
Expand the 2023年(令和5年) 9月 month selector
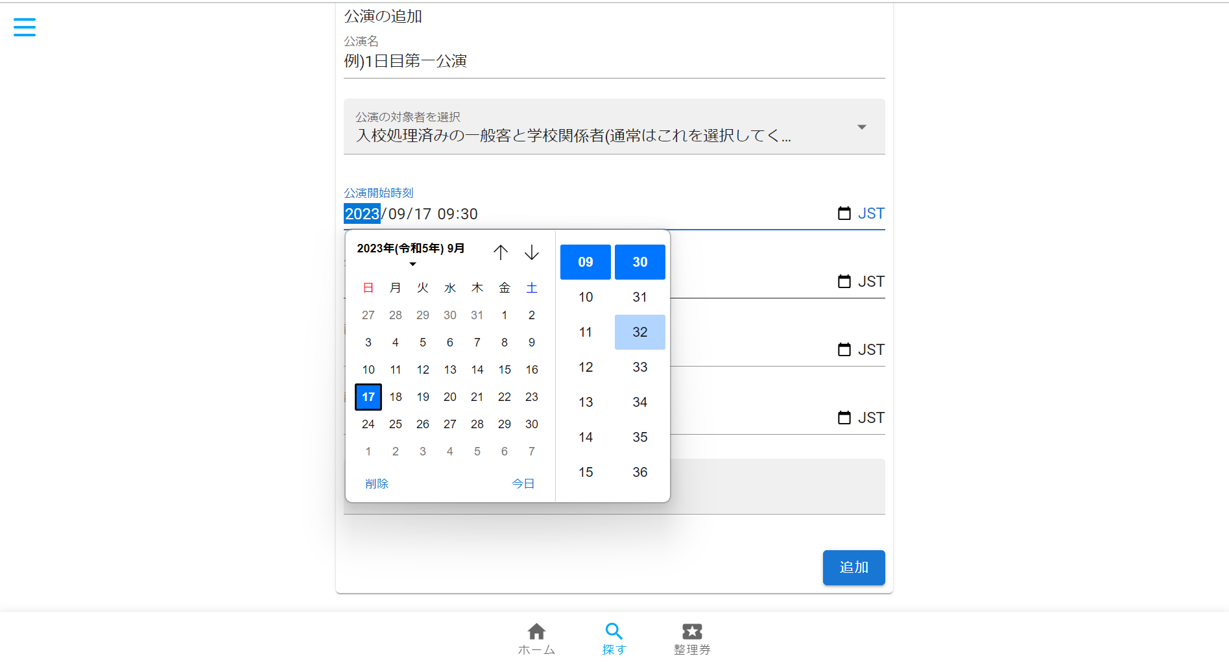pyautogui.click(x=411, y=254)
